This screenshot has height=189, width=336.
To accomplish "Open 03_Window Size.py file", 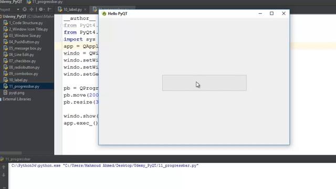I will pyautogui.click(x=25, y=36).
